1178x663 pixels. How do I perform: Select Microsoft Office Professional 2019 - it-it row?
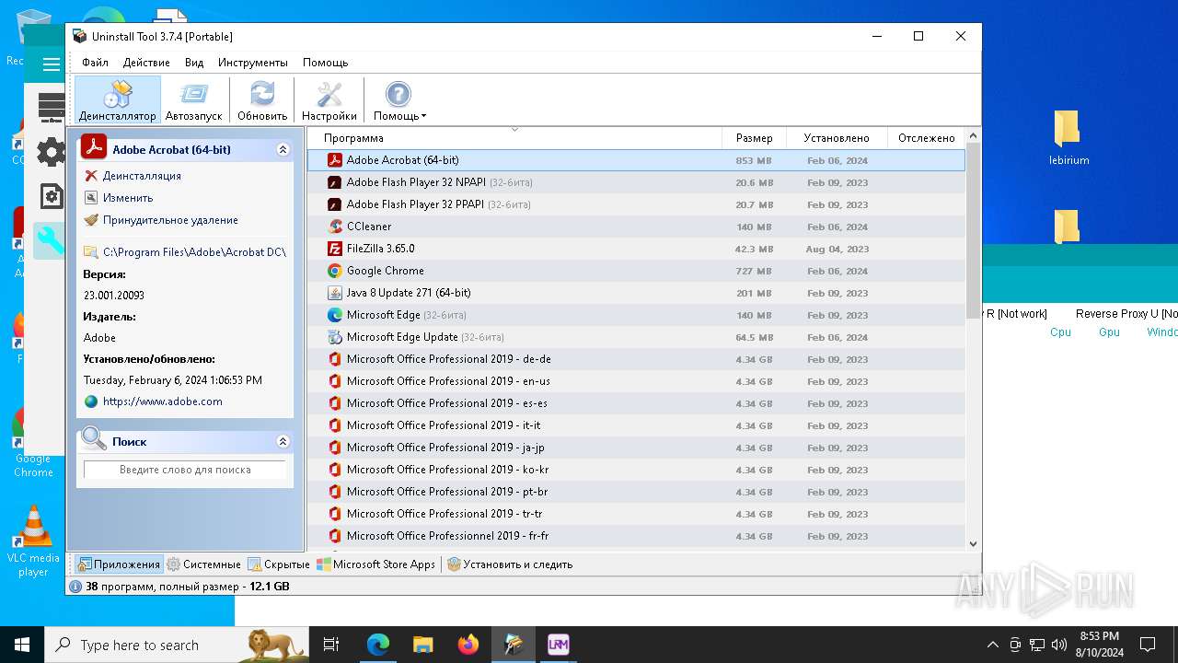636,425
